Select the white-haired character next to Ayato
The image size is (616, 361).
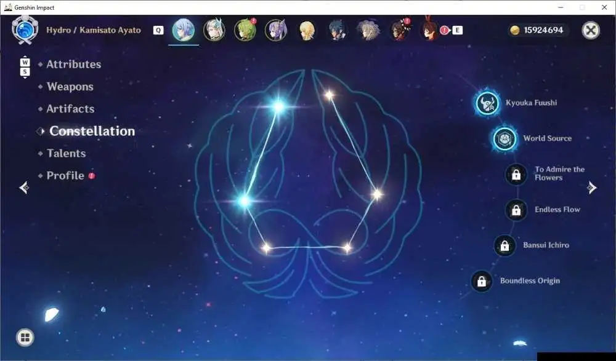click(214, 30)
